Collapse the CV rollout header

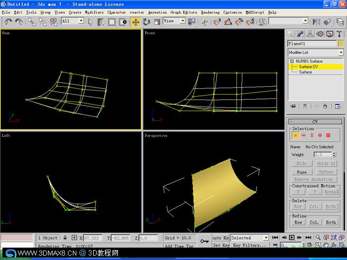click(x=315, y=122)
